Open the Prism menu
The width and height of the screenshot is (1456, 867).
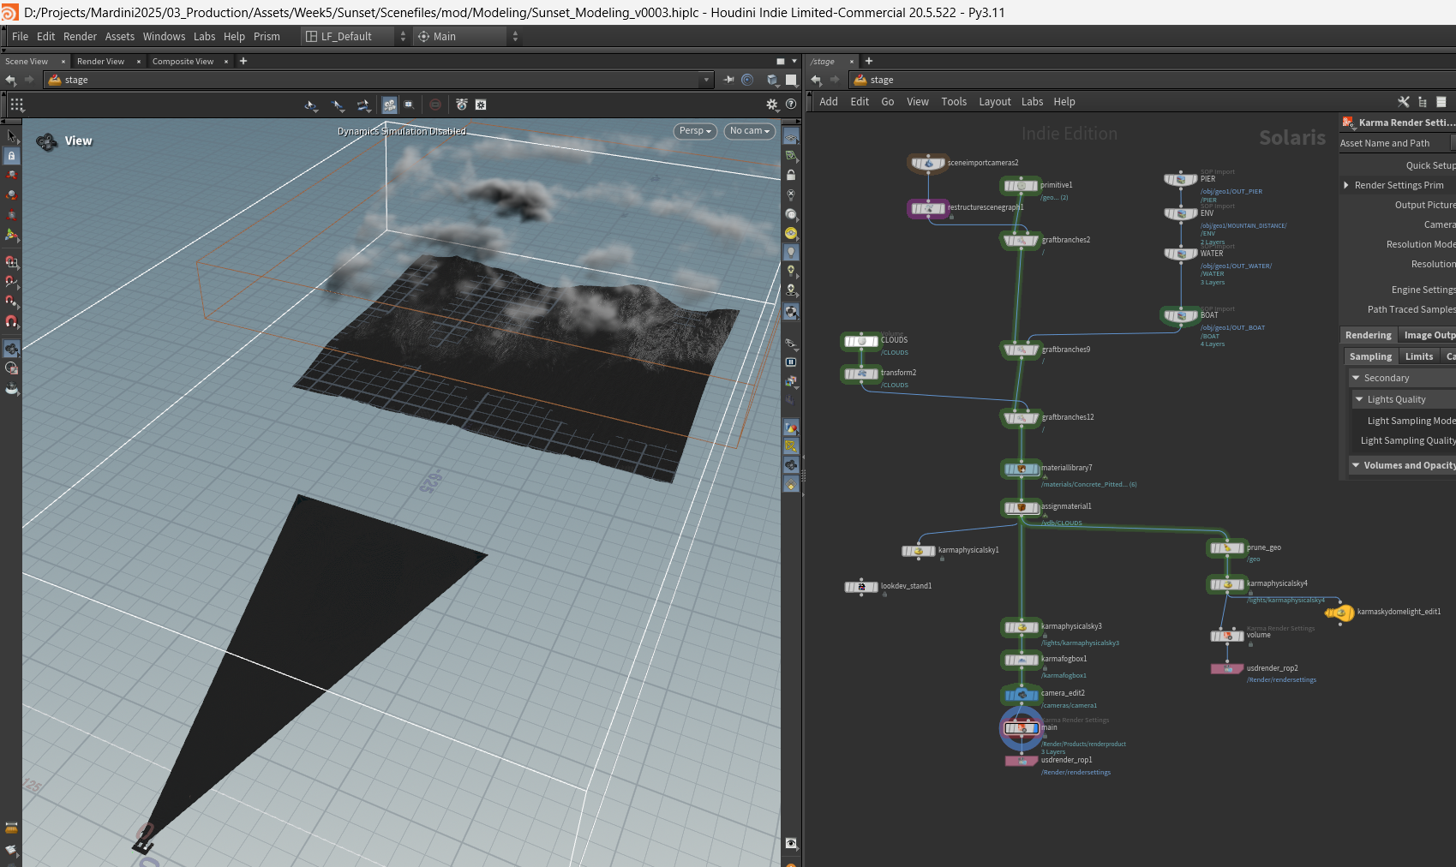[x=267, y=37]
